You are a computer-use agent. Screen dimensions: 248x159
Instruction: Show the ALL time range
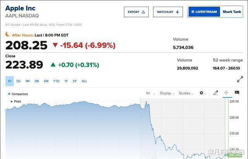click(x=84, y=81)
